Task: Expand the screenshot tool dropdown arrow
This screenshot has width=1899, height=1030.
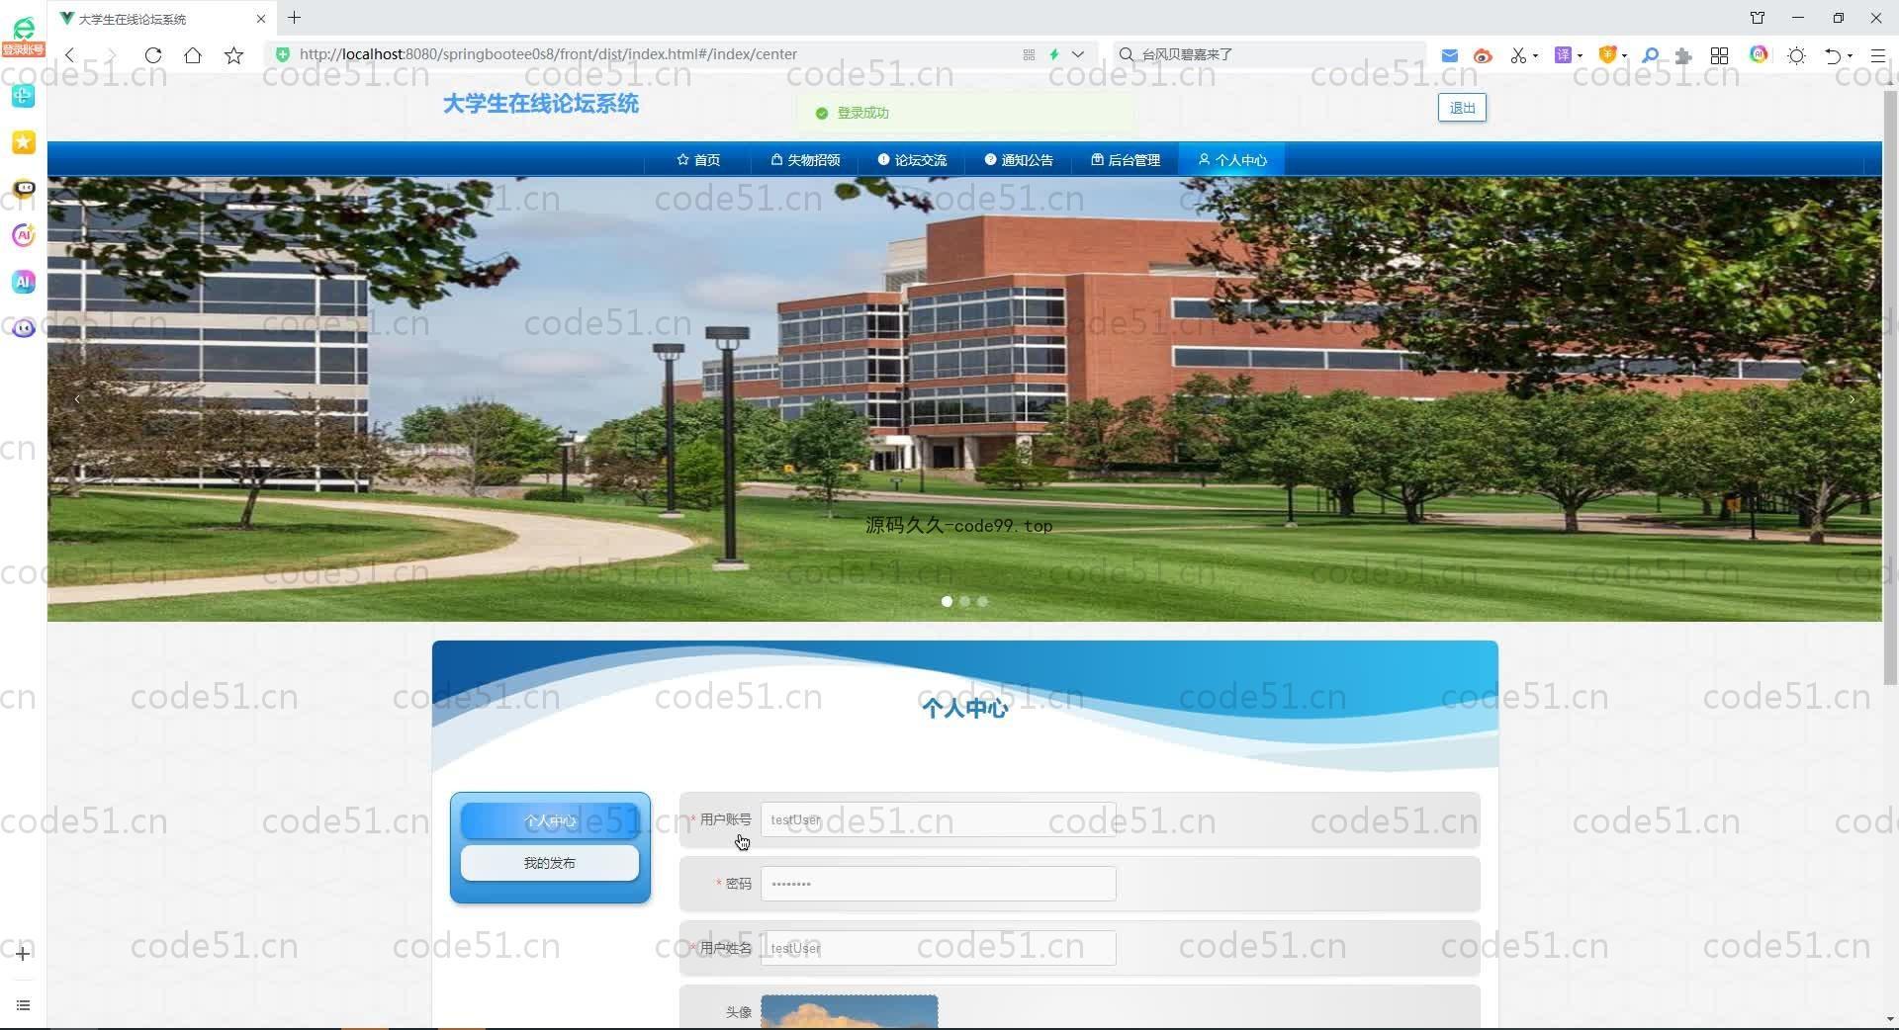Action: [1535, 55]
